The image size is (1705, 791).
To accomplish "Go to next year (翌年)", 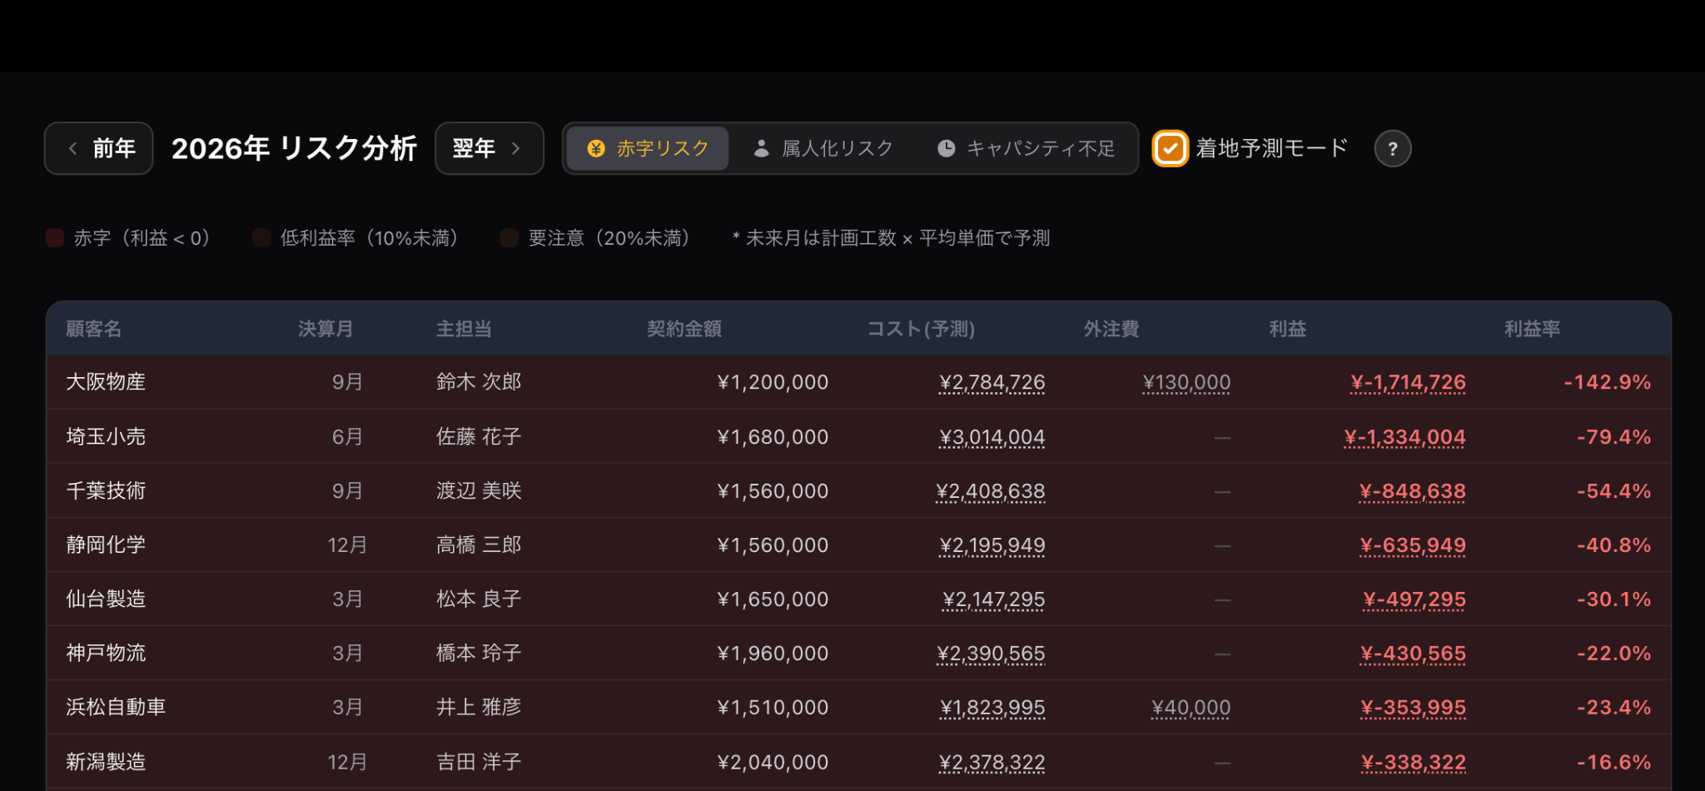I will tap(490, 148).
